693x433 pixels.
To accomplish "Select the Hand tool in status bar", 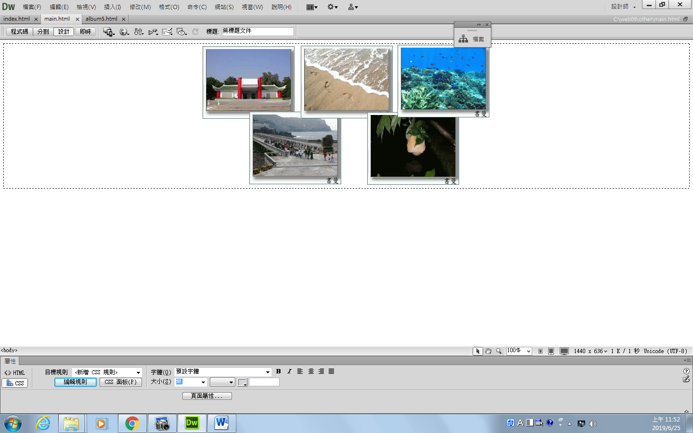I will click(488, 351).
